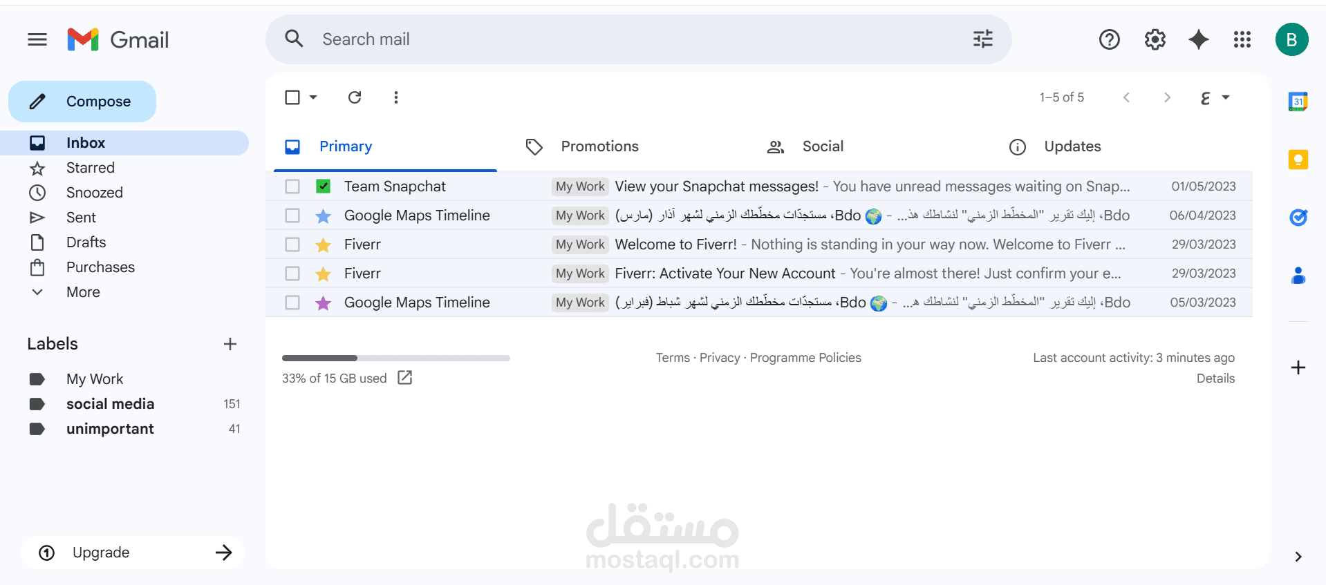The width and height of the screenshot is (1326, 585).
Task: Open search filter options icon
Action: 982,39
